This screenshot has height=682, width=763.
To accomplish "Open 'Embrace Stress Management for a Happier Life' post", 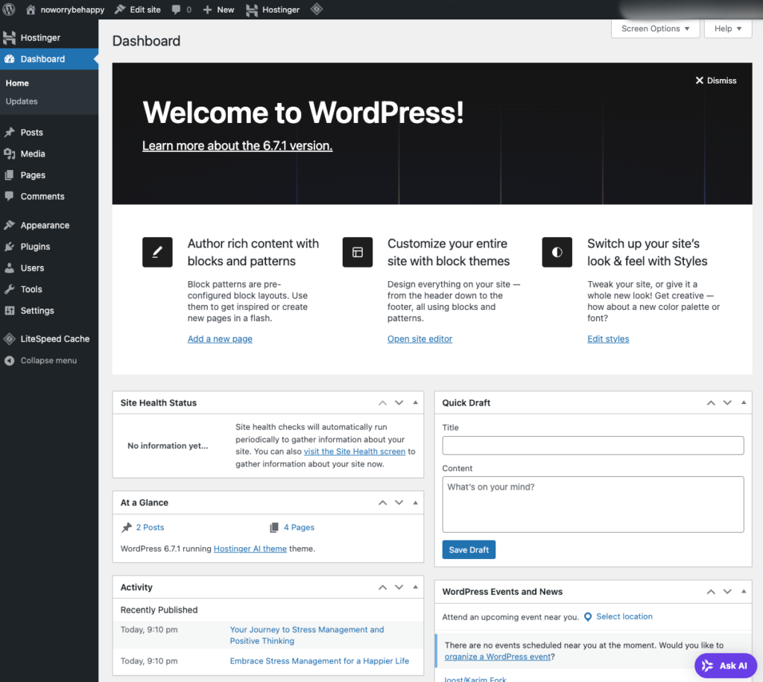I will pyautogui.click(x=319, y=661).
